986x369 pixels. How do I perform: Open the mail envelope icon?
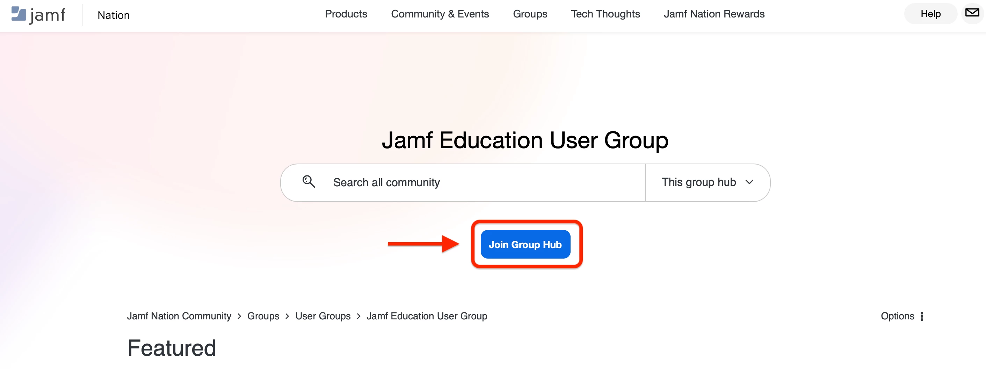click(x=972, y=13)
